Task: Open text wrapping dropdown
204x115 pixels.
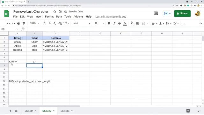Action: (x=169, y=23)
